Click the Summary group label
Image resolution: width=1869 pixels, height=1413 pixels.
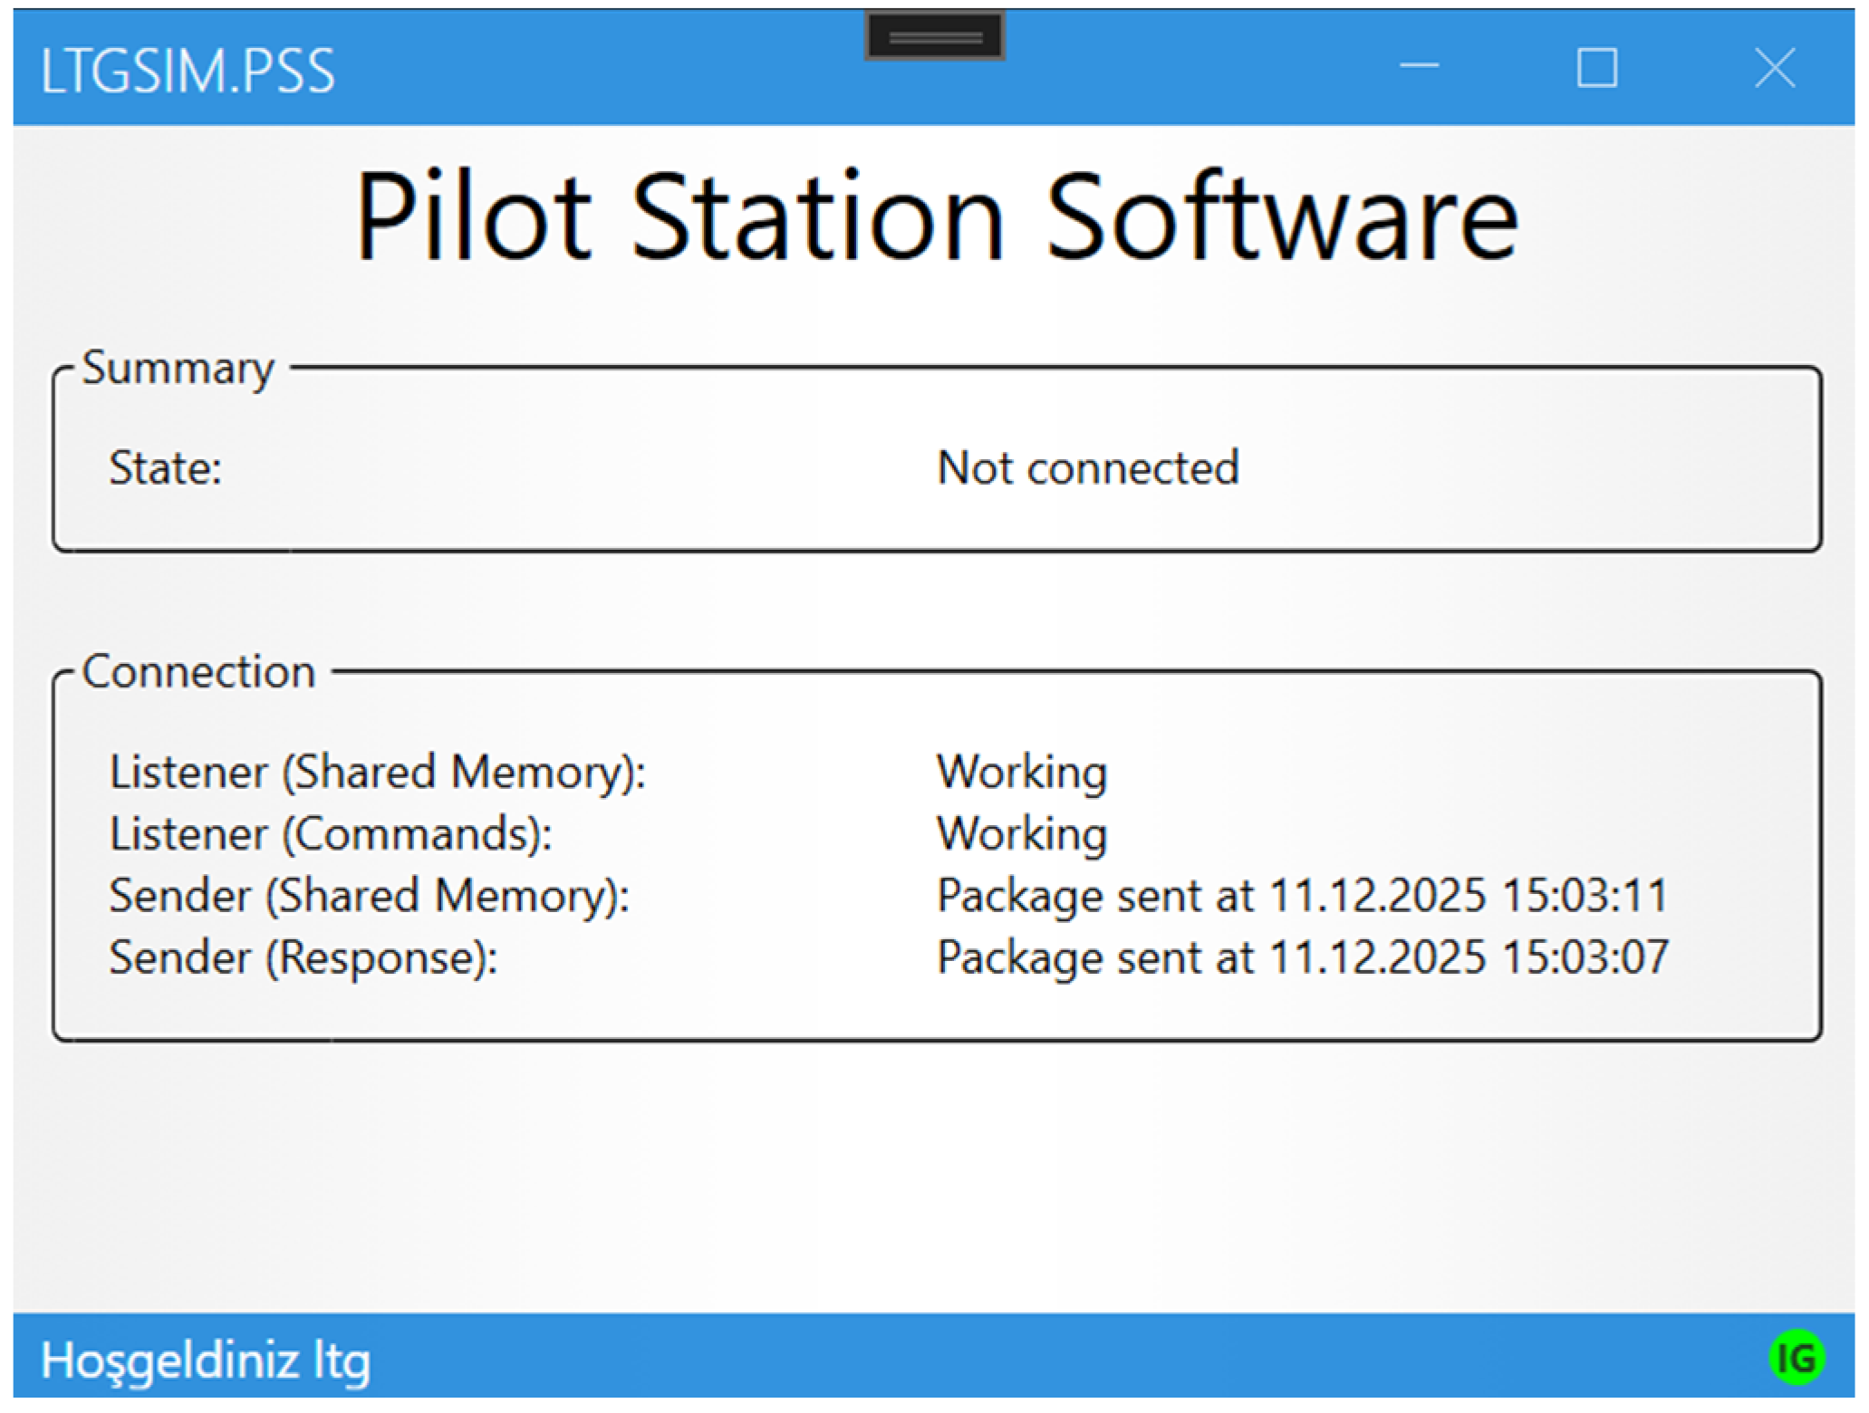[x=178, y=369]
